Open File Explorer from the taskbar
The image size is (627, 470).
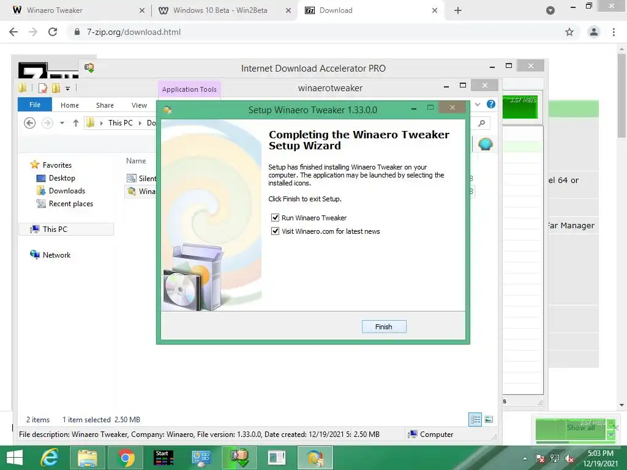(87, 458)
